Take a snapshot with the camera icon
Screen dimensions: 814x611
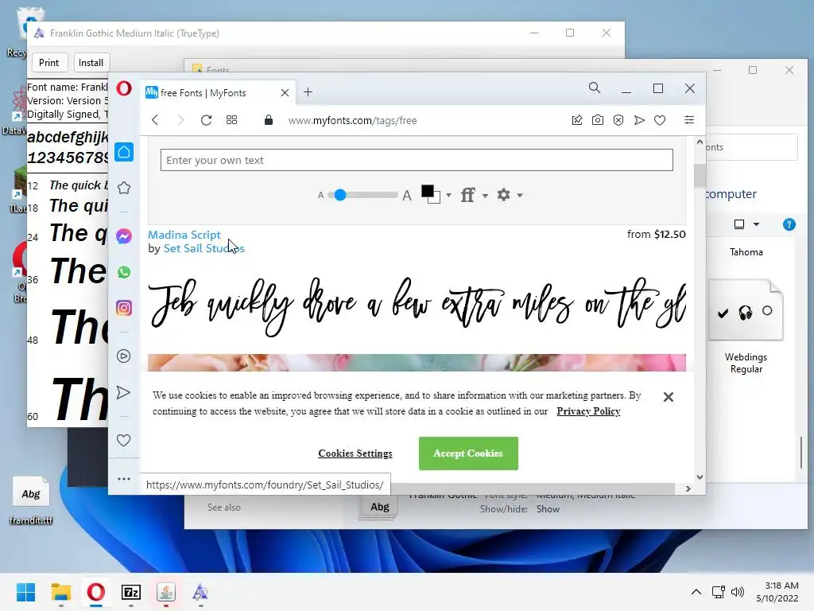pyautogui.click(x=598, y=120)
